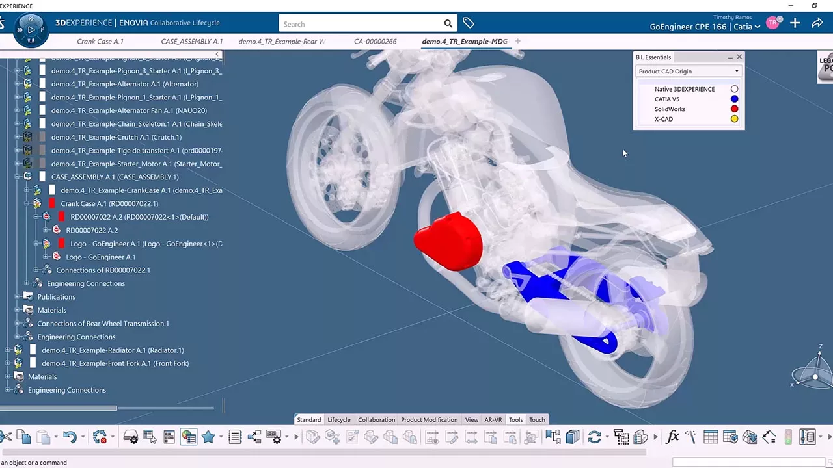Switch to the Lifecycle toolbar tab
The width and height of the screenshot is (833, 468).
point(338,420)
